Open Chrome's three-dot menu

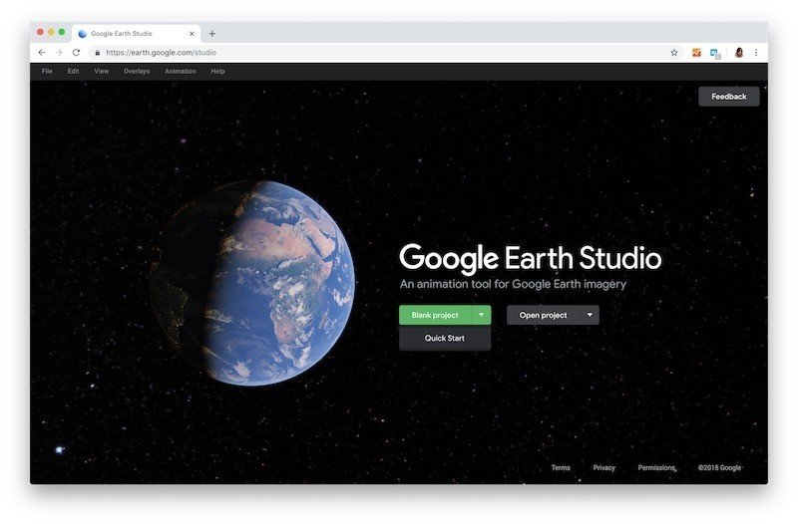756,53
